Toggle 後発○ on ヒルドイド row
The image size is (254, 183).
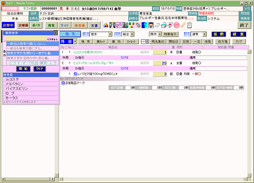point(197,63)
